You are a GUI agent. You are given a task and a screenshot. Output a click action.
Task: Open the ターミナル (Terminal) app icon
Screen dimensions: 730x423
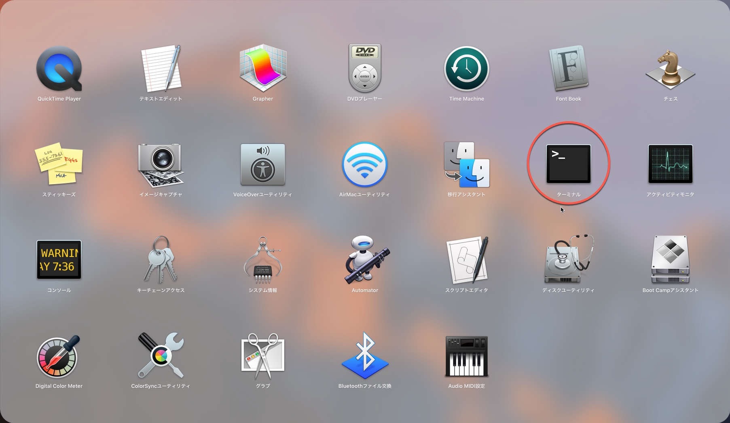click(569, 164)
